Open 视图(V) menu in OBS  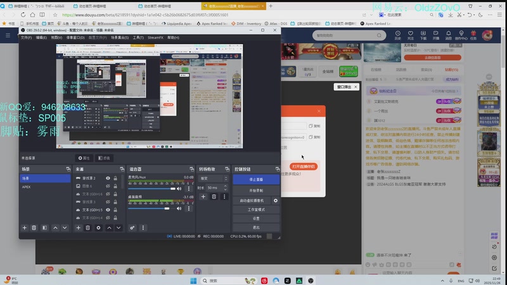tap(56, 38)
